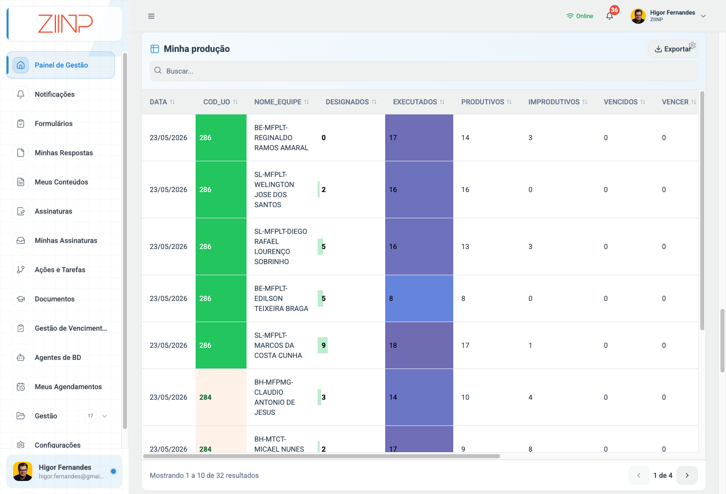Open Notificações in sidebar

[x=61, y=94]
